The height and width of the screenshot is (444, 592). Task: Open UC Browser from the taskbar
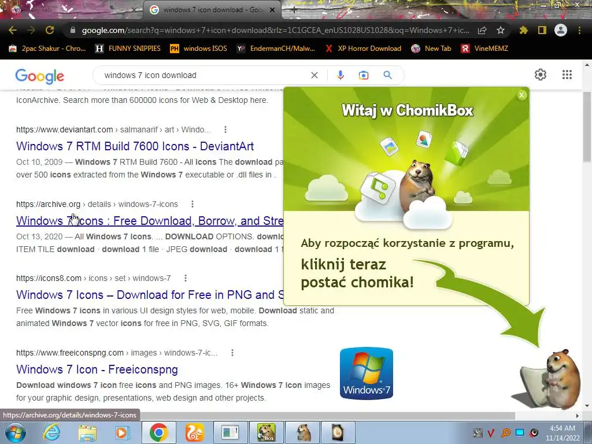pos(194,432)
